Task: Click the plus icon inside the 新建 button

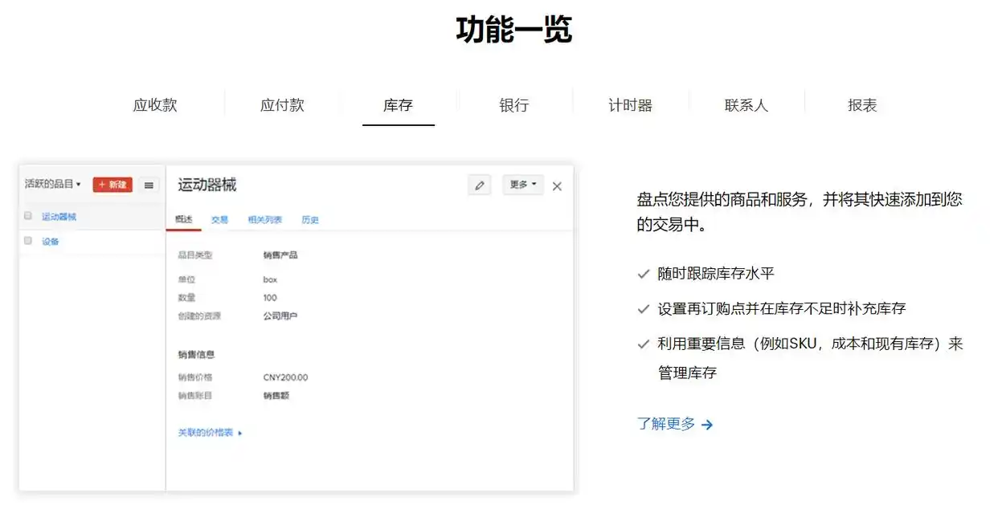Action: [x=102, y=185]
